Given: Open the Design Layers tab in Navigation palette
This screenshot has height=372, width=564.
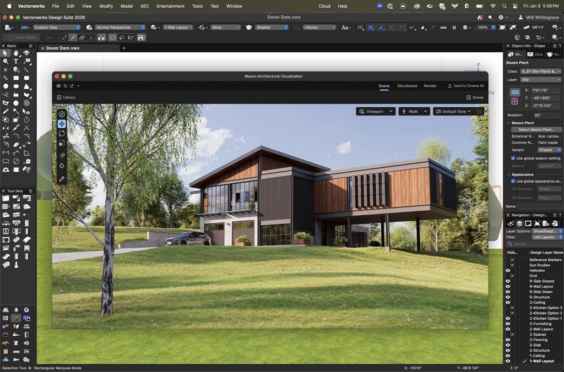Looking at the screenshot, I should coord(519,223).
